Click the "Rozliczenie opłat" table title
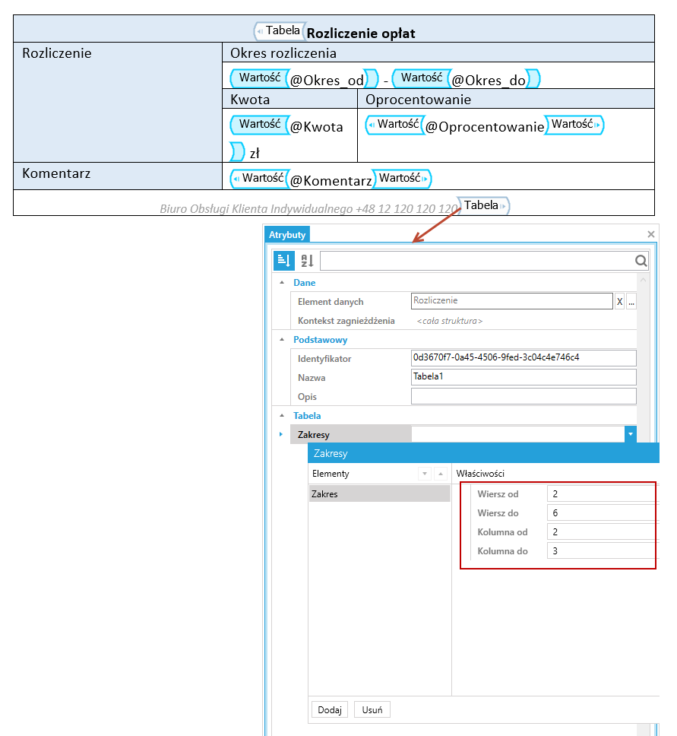This screenshot has height=736, width=677. tap(361, 33)
